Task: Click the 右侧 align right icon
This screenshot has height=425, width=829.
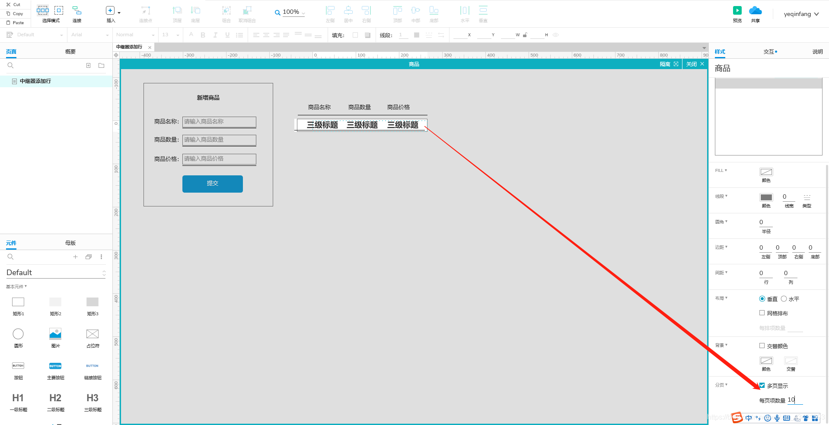Action: point(367,10)
